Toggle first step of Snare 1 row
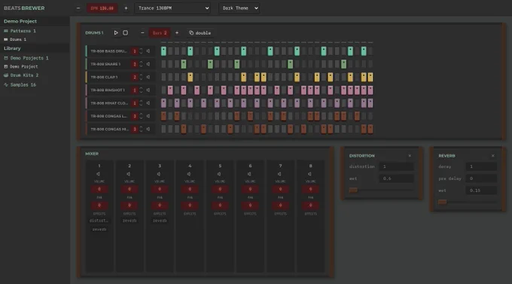This screenshot has width=512, height=284. [163, 64]
